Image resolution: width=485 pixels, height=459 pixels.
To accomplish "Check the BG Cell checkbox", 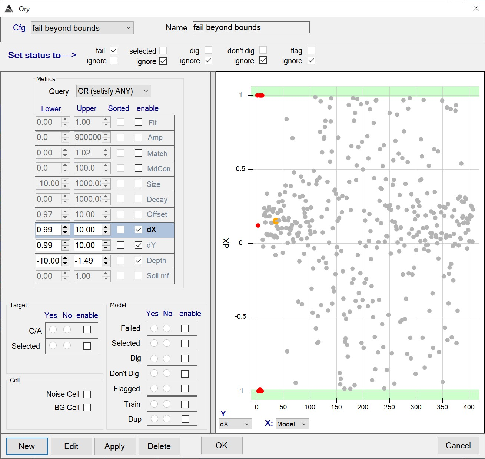I will [x=87, y=407].
